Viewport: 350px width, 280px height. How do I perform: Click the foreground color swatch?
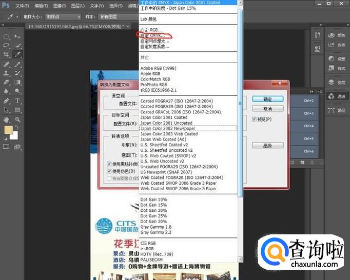pyautogui.click(x=9, y=130)
